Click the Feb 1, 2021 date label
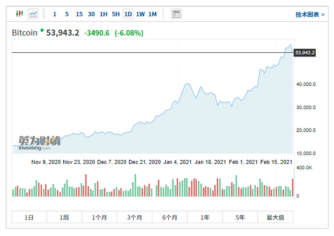334x236 pixels. [244, 162]
